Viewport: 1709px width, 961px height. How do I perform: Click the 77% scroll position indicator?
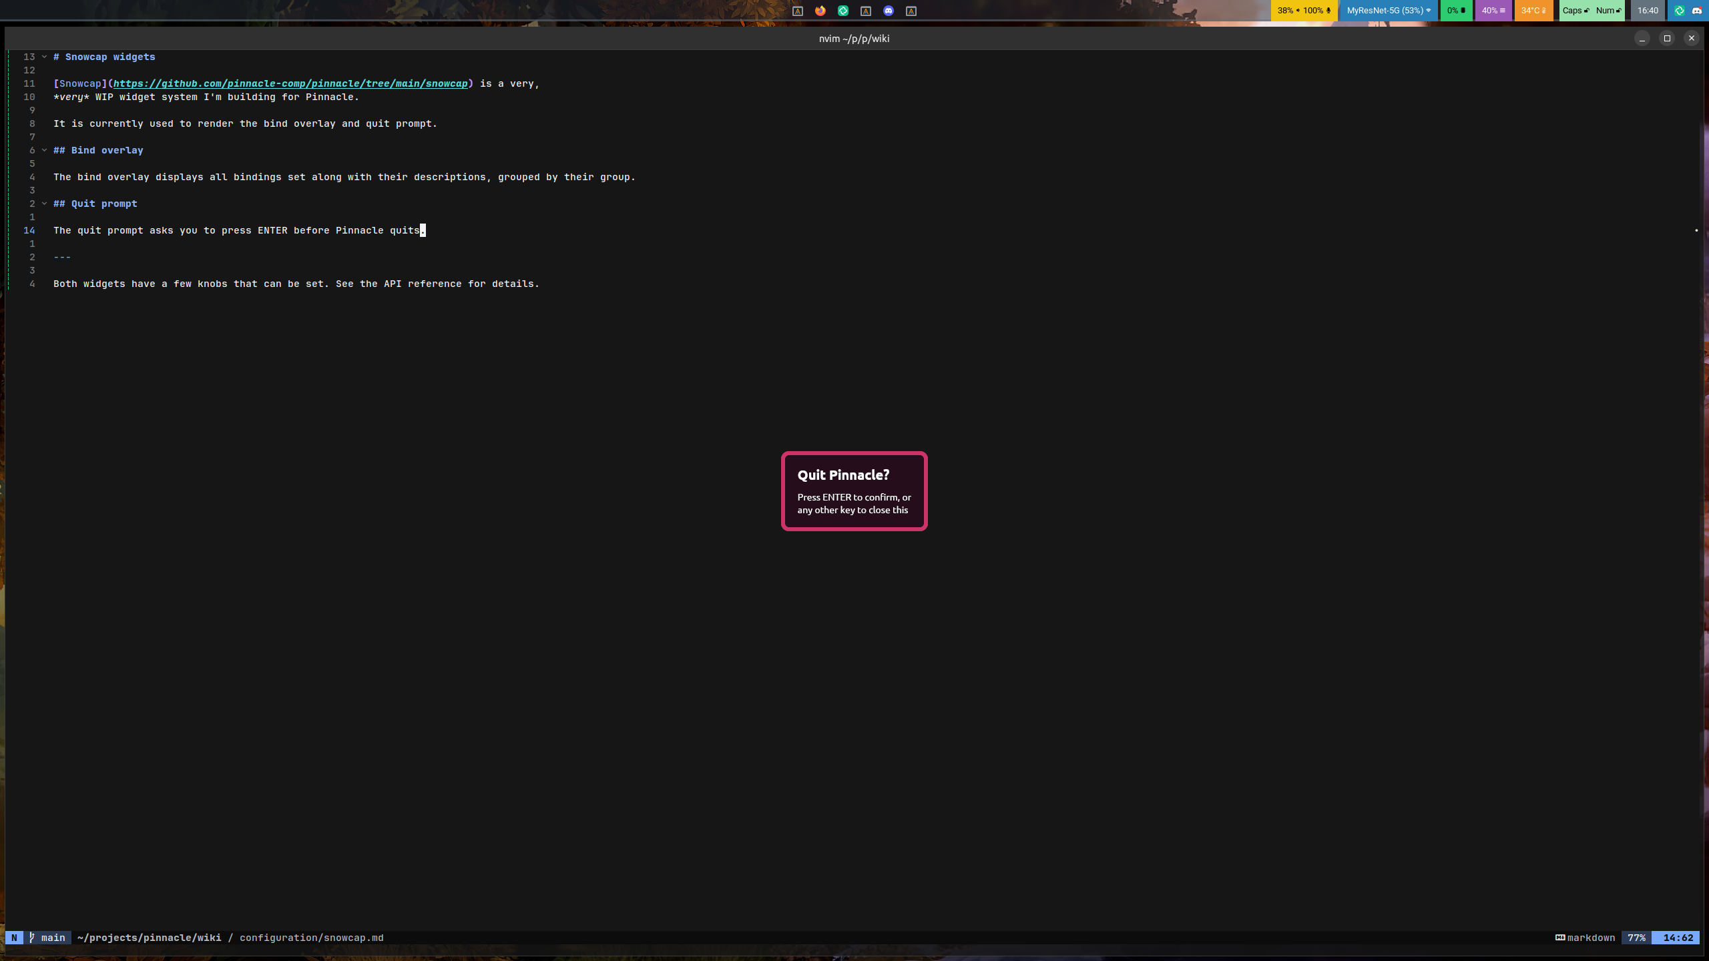coord(1636,938)
